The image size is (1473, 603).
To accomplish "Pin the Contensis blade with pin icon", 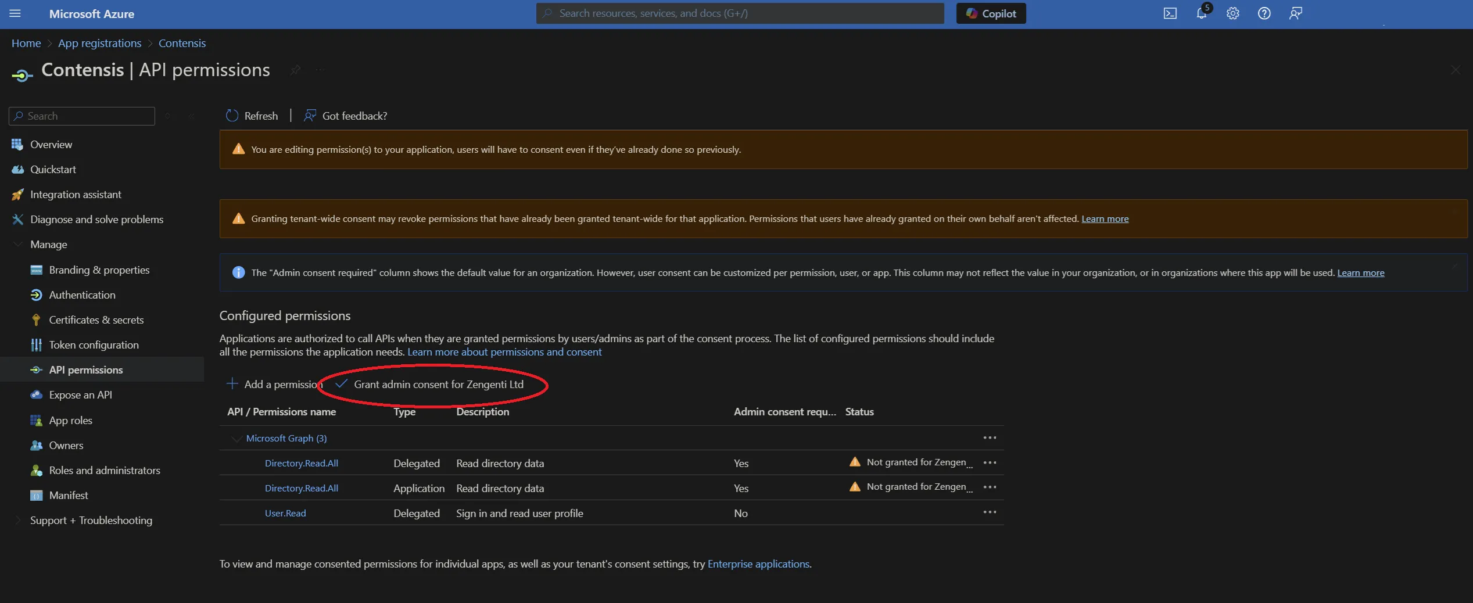I will point(295,70).
